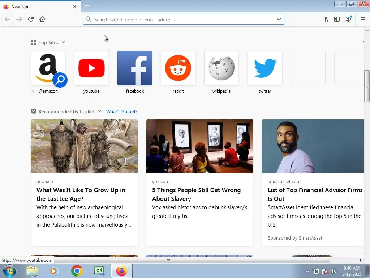Open the Ice Age article image
The height and width of the screenshot is (278, 370).
[84, 146]
